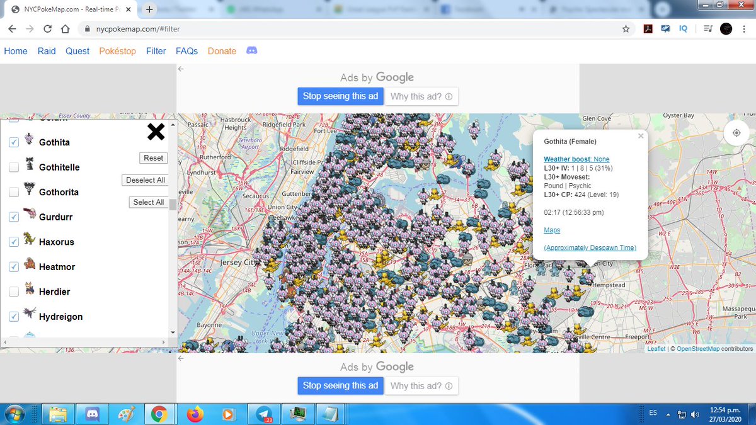The height and width of the screenshot is (425, 756).
Task: Click the filter list scroll-down arrow
Action: click(173, 332)
